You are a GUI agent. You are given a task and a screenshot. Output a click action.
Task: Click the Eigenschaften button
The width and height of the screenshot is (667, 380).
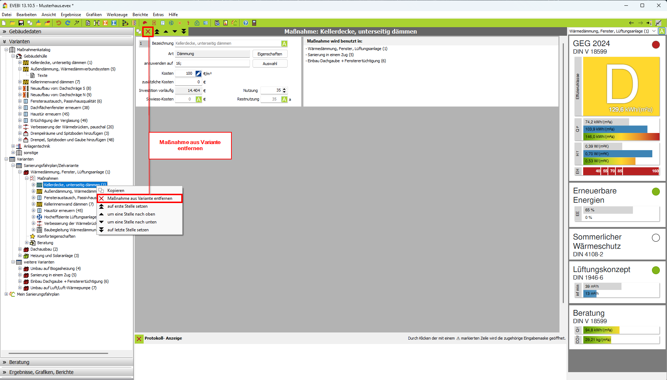point(270,54)
